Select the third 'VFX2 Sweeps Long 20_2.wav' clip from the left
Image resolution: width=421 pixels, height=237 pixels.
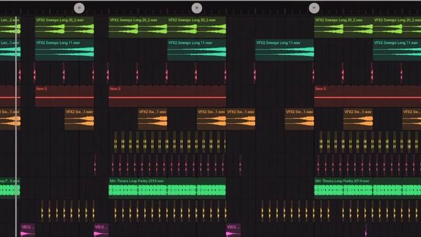pyautogui.click(x=197, y=27)
